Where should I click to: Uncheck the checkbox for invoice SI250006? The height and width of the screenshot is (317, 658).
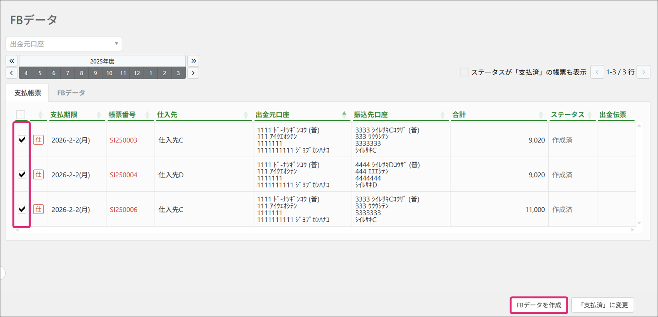22,209
